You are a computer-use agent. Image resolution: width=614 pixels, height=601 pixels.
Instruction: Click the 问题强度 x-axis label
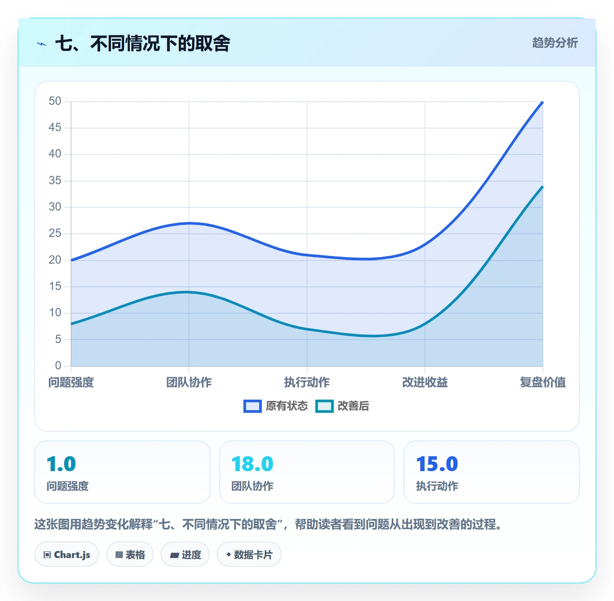[x=71, y=383]
